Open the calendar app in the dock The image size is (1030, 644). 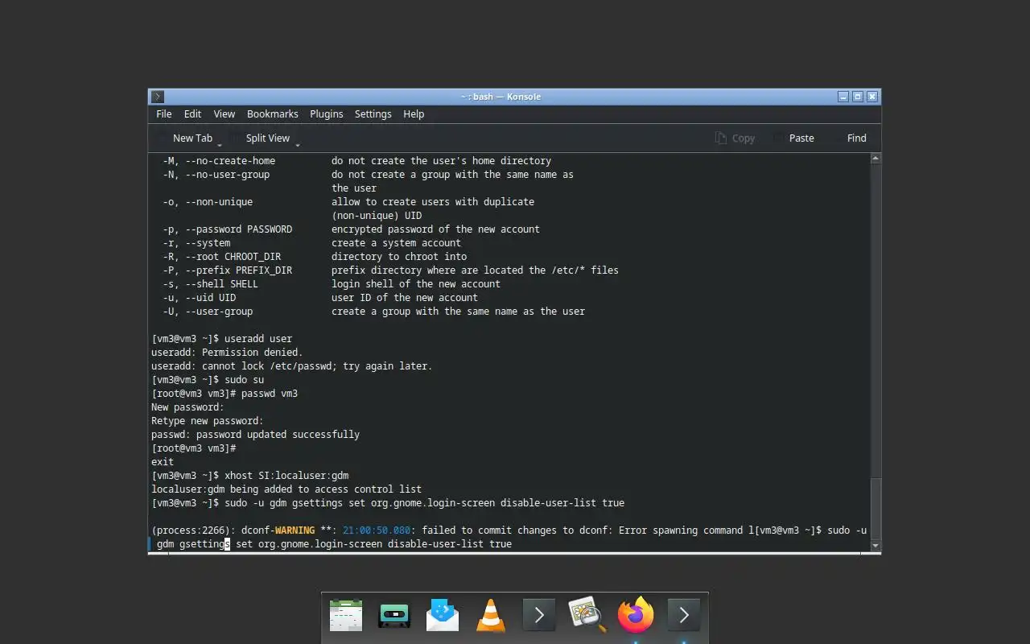click(x=346, y=616)
